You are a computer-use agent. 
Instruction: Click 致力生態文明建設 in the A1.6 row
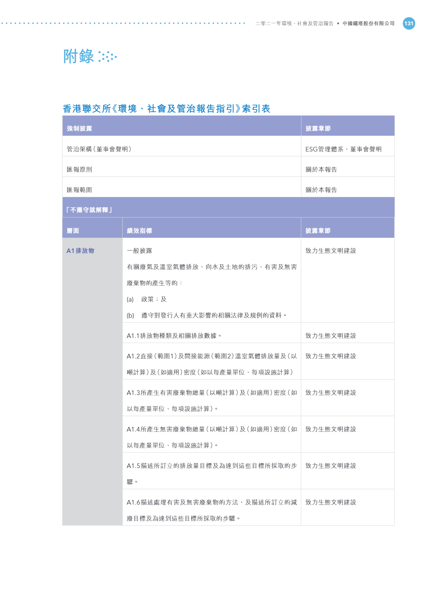click(x=331, y=502)
